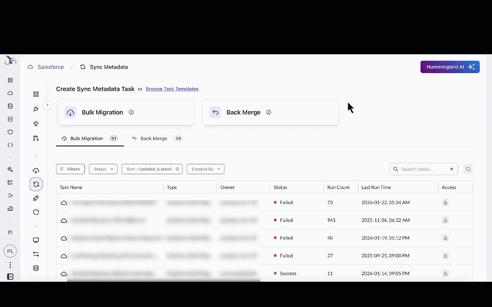Open the Status filter dropdown
The height and width of the screenshot is (307, 492).
click(103, 169)
